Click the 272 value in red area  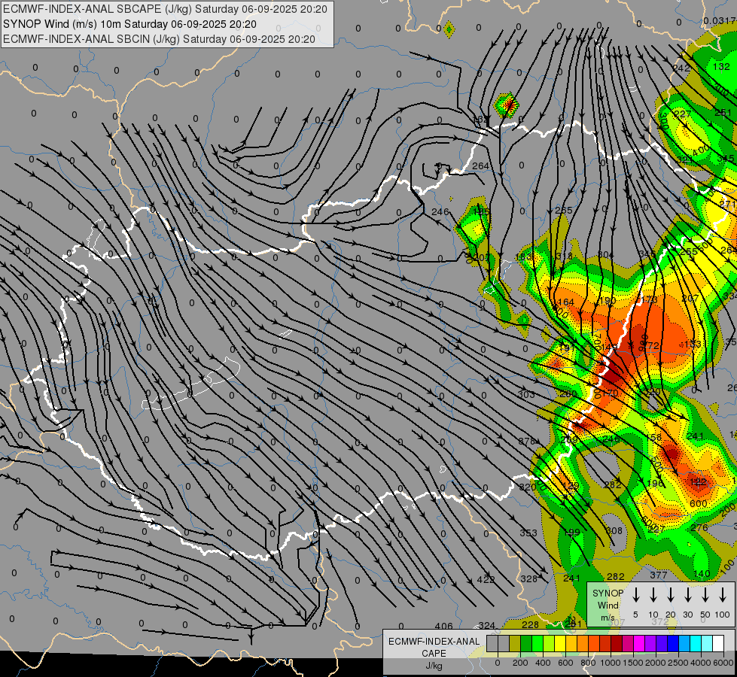pos(650,345)
